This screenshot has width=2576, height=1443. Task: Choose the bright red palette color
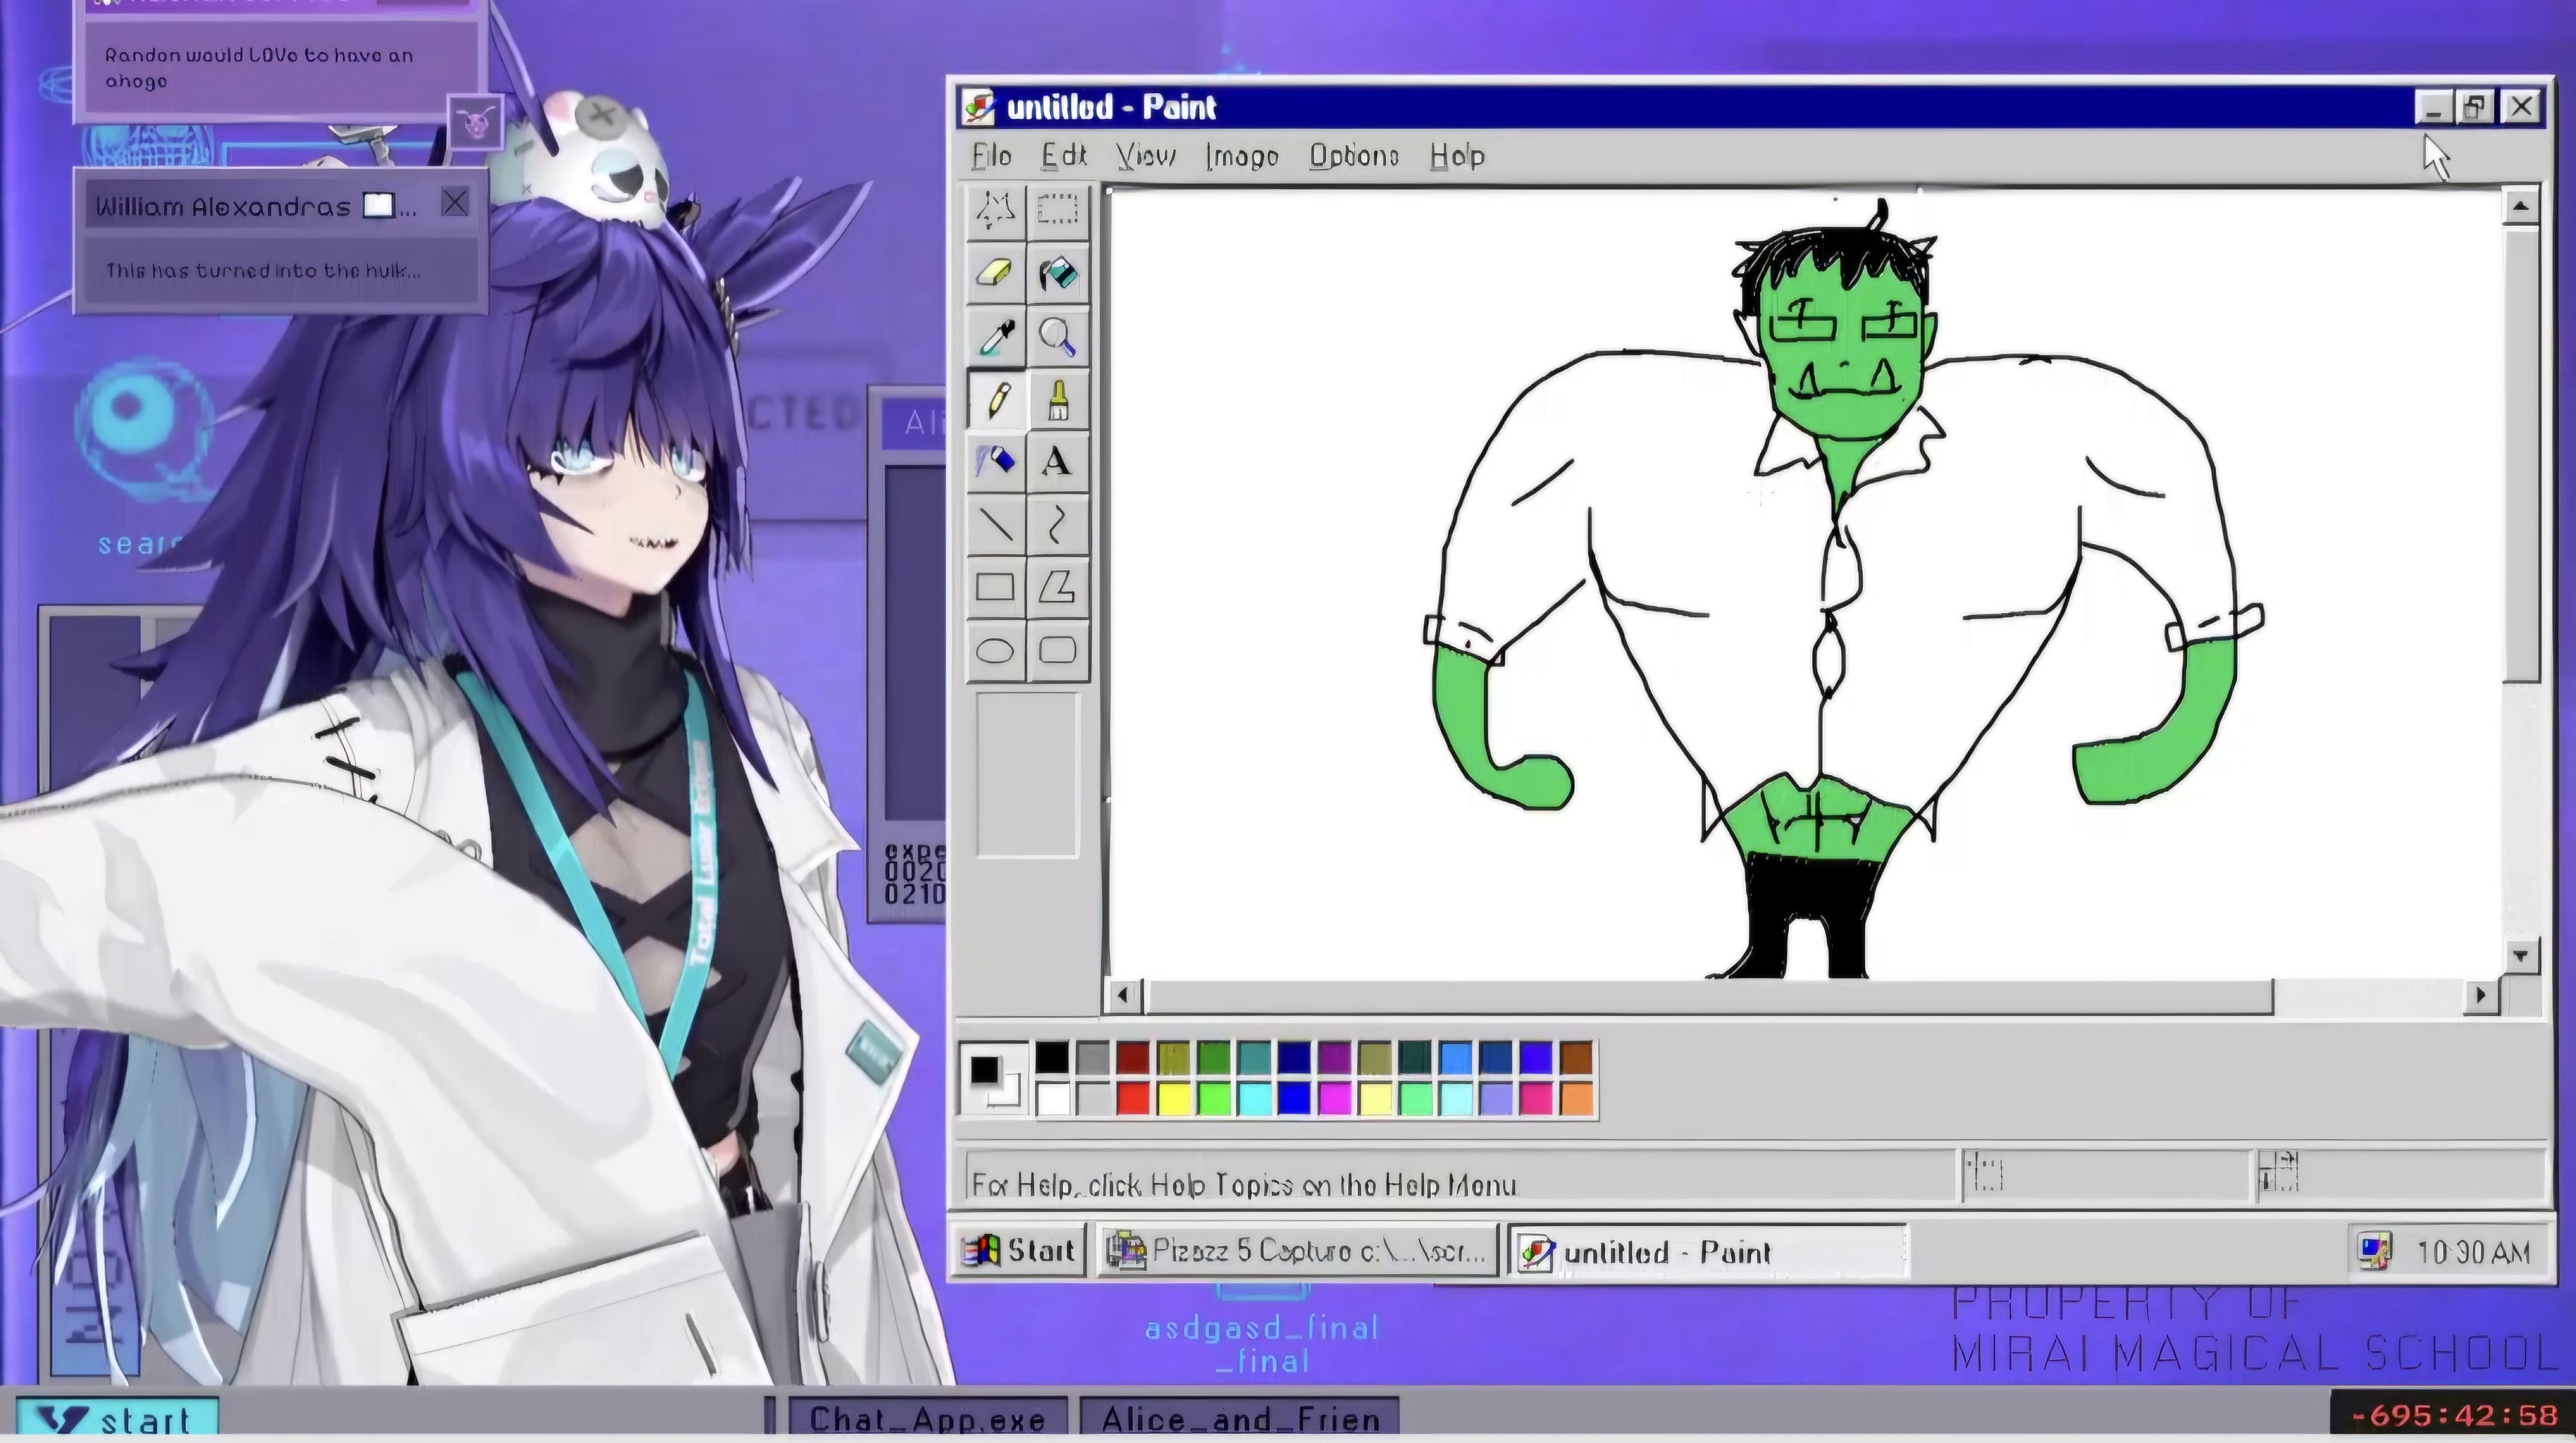[1133, 1099]
